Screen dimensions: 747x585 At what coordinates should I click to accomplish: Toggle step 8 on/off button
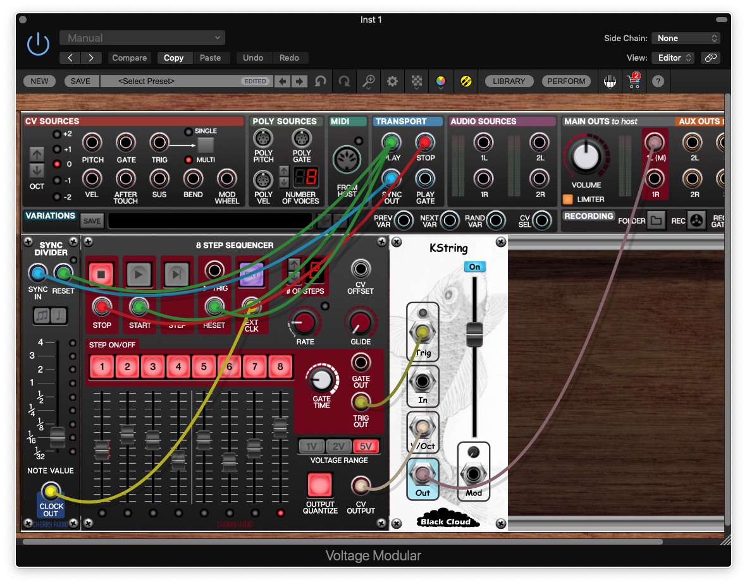click(280, 366)
